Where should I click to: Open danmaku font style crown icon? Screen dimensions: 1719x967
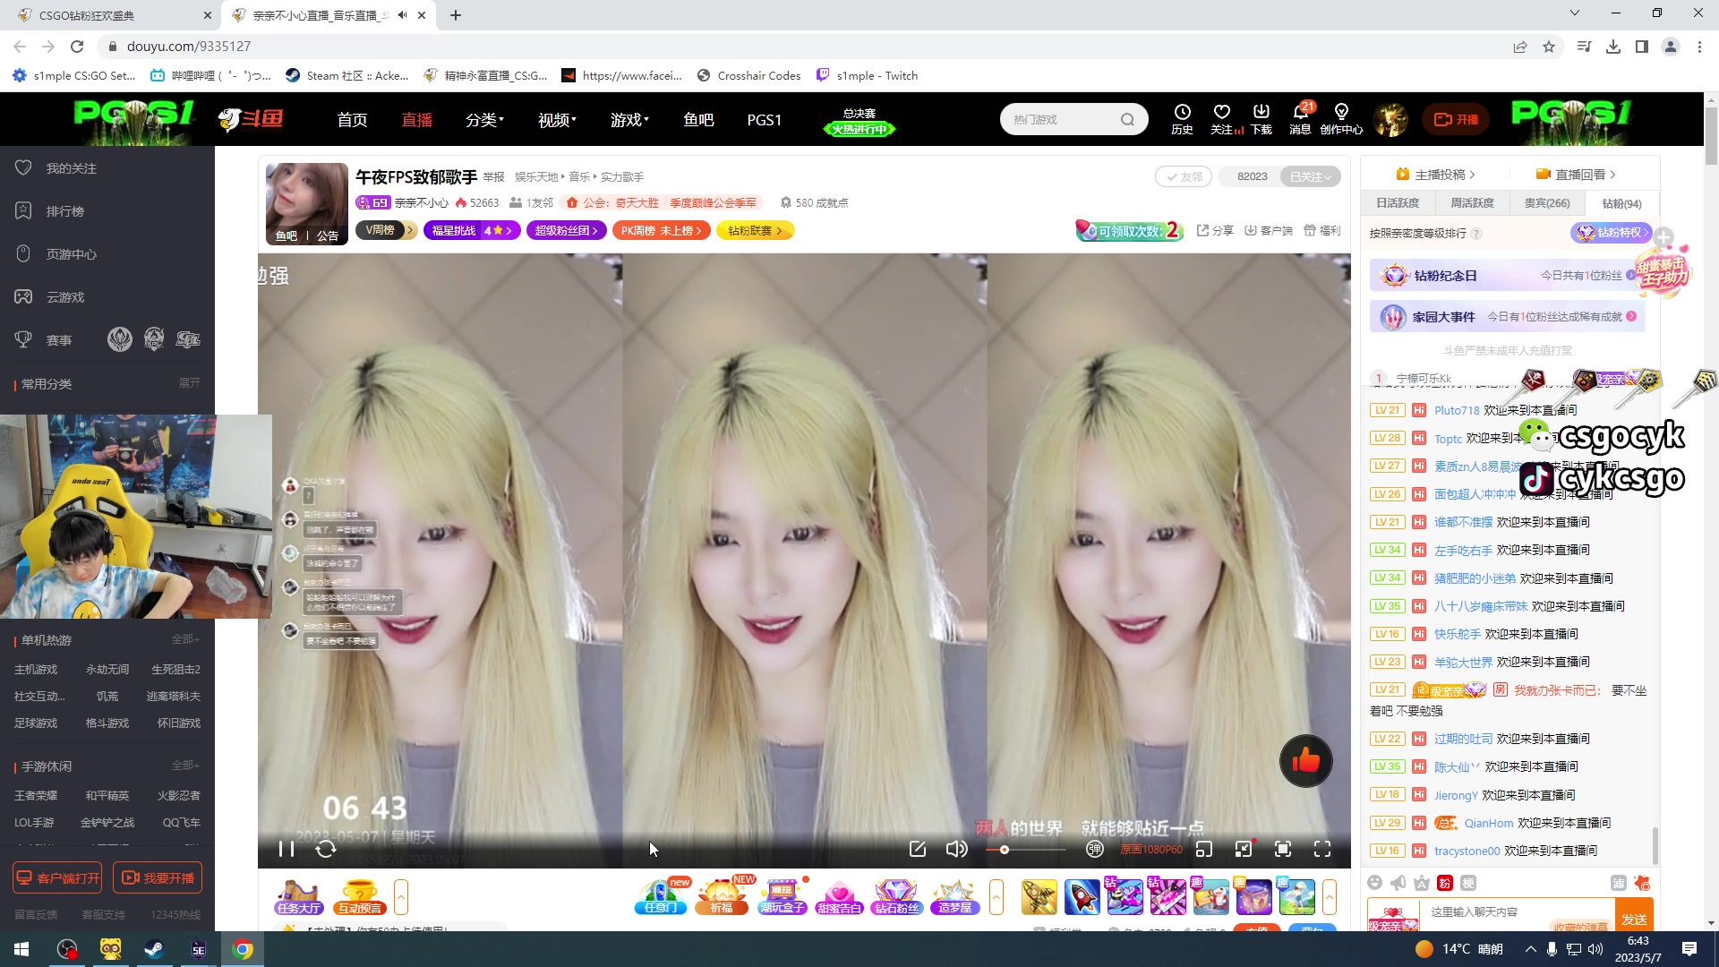pyautogui.click(x=1422, y=883)
